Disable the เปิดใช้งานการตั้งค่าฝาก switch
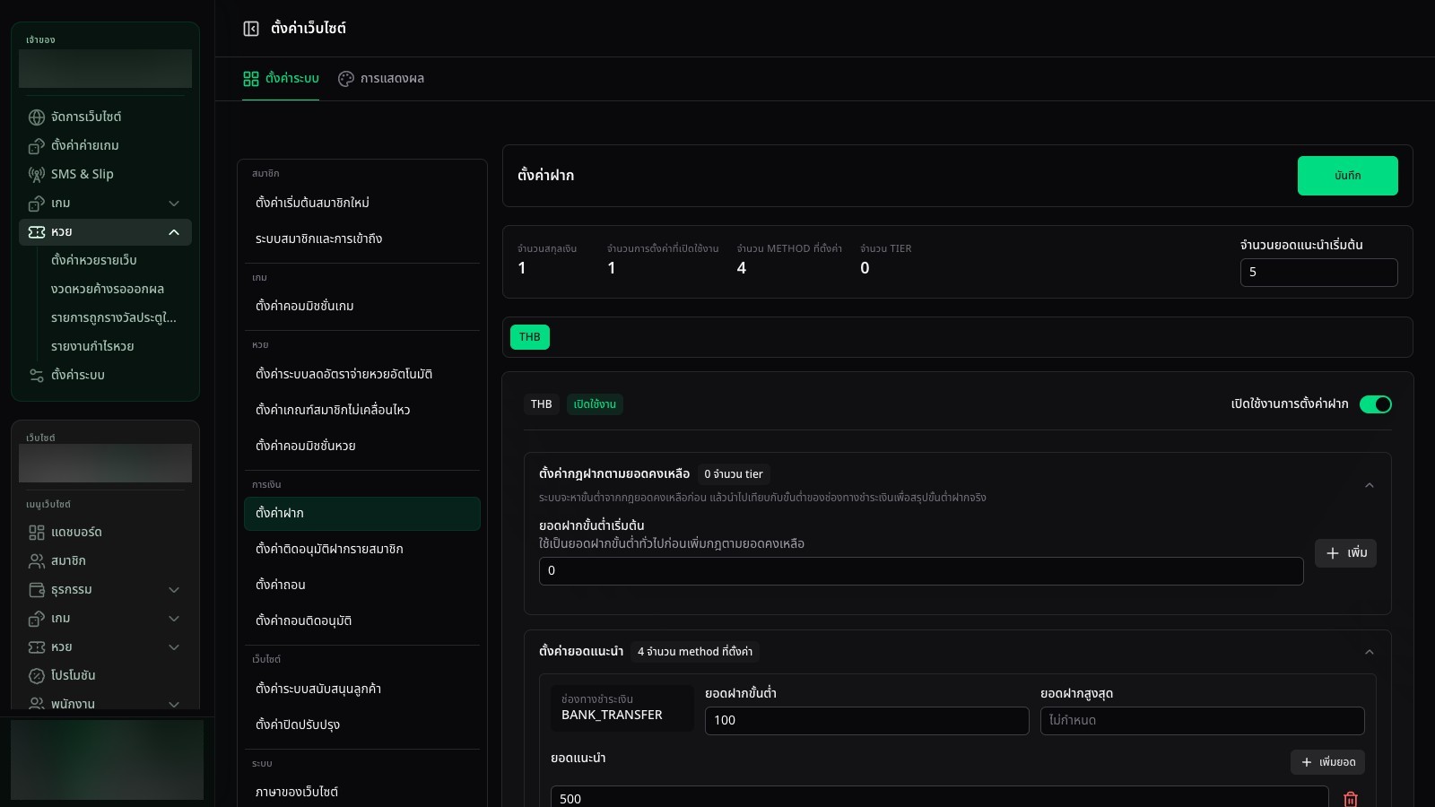This screenshot has height=807, width=1435. pos(1376,404)
